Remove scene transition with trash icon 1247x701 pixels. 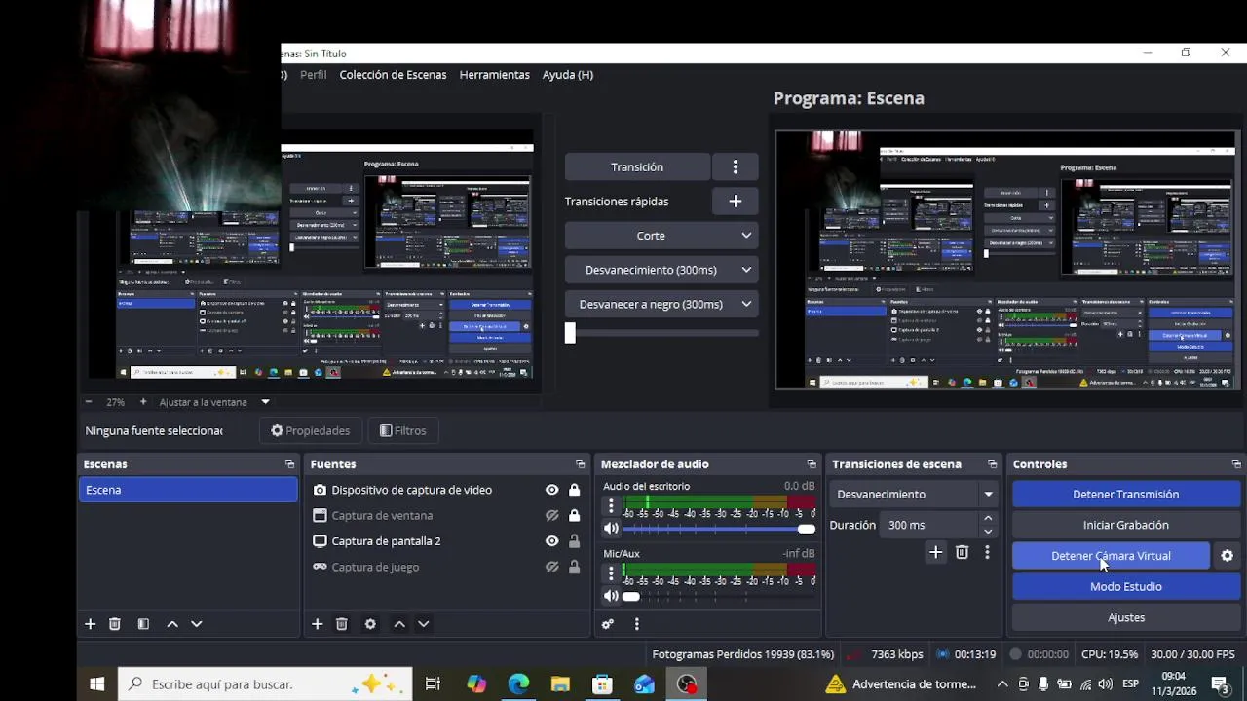click(963, 552)
